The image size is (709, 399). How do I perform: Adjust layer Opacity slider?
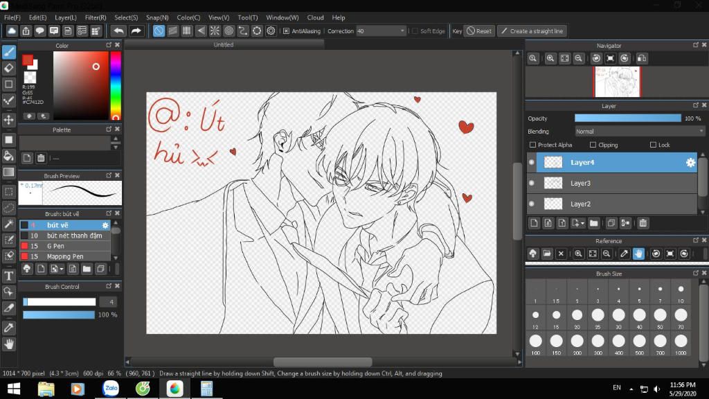627,118
